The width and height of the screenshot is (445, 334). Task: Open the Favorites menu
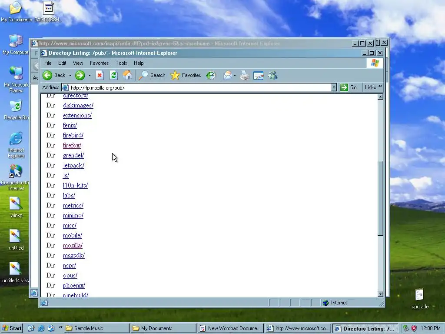point(100,63)
